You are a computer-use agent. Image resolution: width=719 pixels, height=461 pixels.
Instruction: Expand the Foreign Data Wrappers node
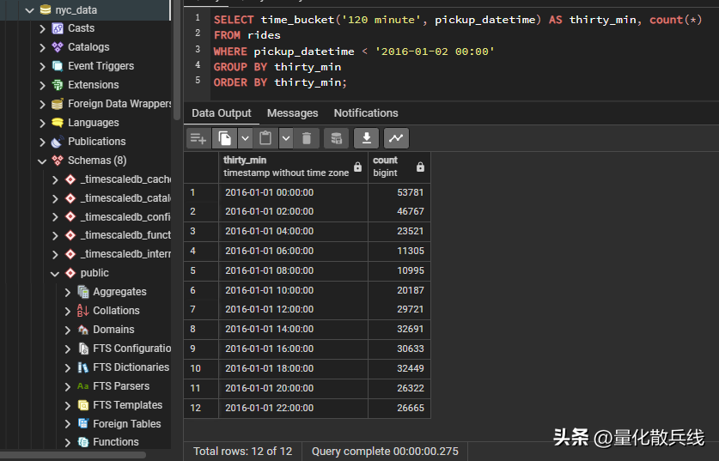pyautogui.click(x=42, y=104)
